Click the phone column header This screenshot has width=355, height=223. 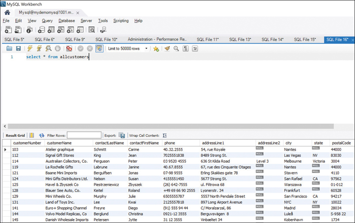pyautogui.click(x=170, y=143)
